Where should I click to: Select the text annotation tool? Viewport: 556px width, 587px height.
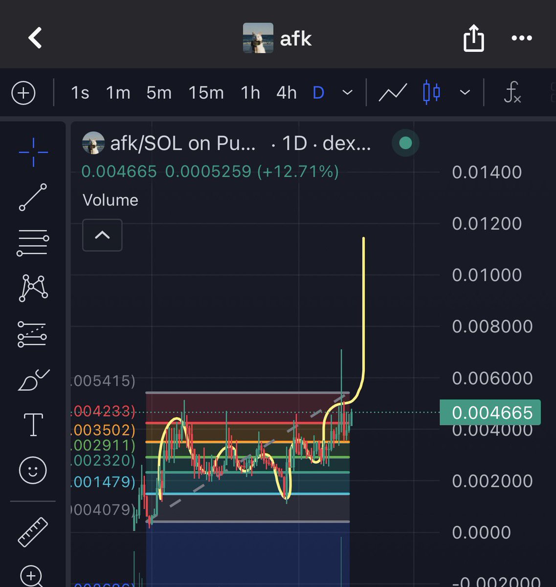pos(33,424)
